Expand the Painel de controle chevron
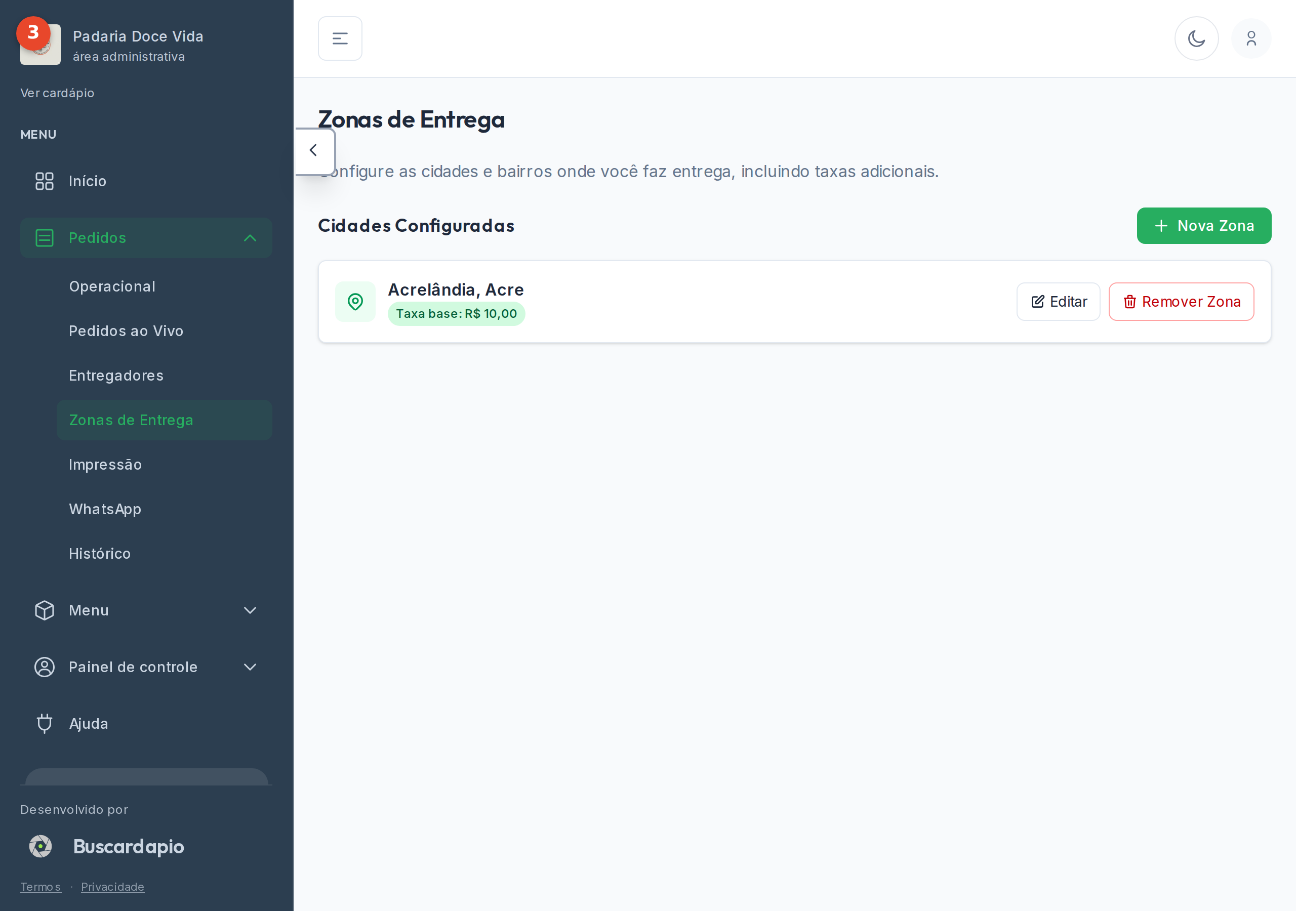 point(250,668)
